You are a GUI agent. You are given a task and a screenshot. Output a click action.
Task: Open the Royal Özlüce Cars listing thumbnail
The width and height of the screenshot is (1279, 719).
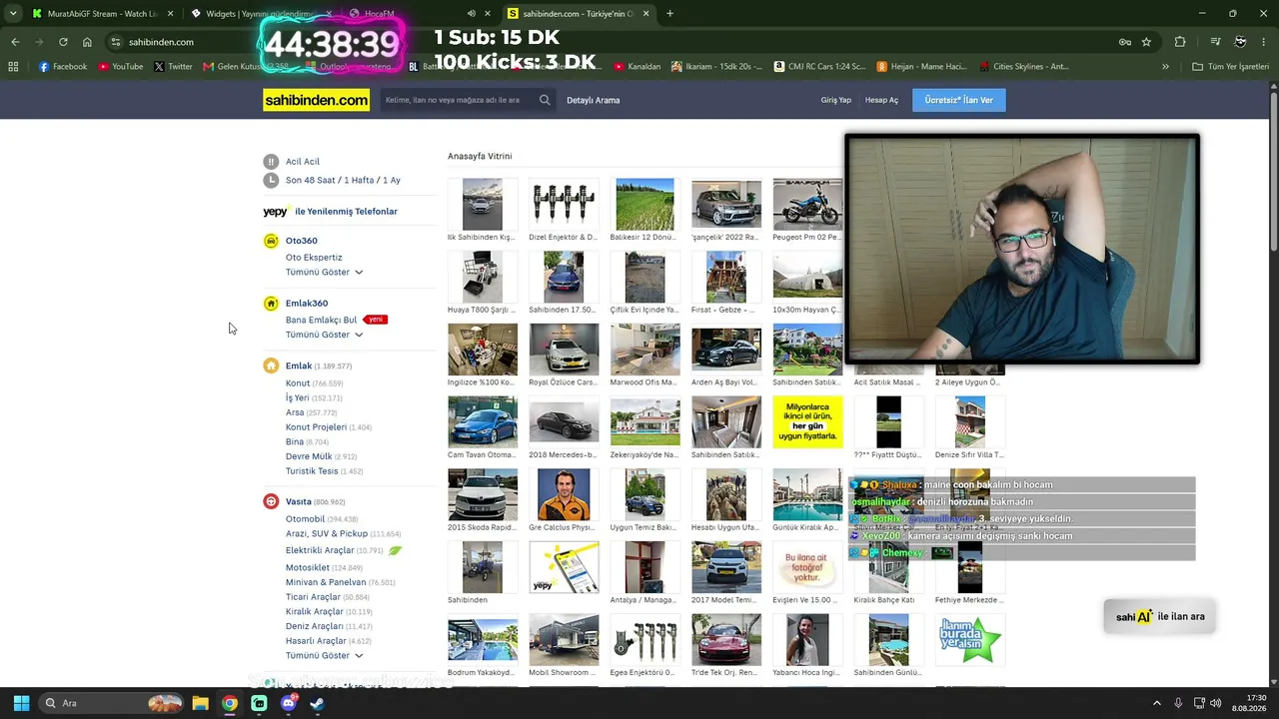coord(564,350)
